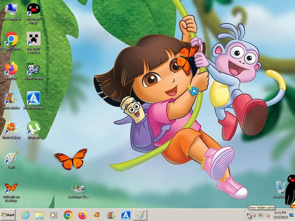Select the µTorrent desktop shortcut

33,130
